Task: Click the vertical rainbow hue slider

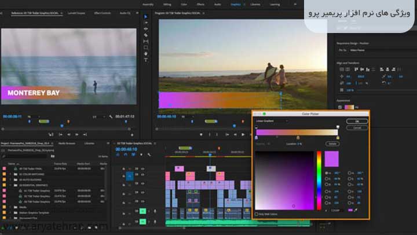Action: [x=319, y=179]
